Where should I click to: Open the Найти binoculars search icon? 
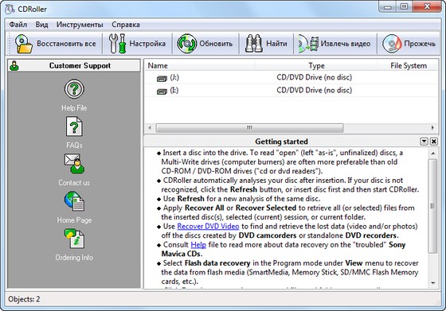tap(254, 44)
